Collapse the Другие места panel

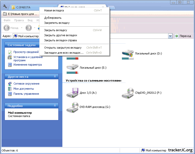point(55,77)
